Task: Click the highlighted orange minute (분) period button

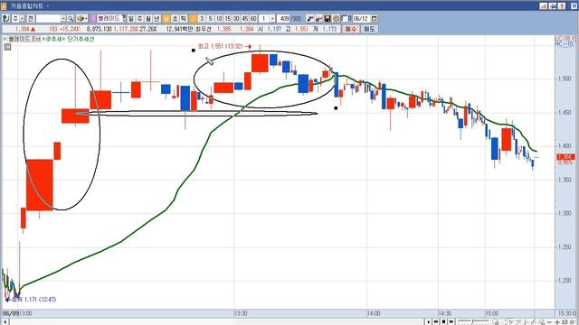Action: point(166,18)
